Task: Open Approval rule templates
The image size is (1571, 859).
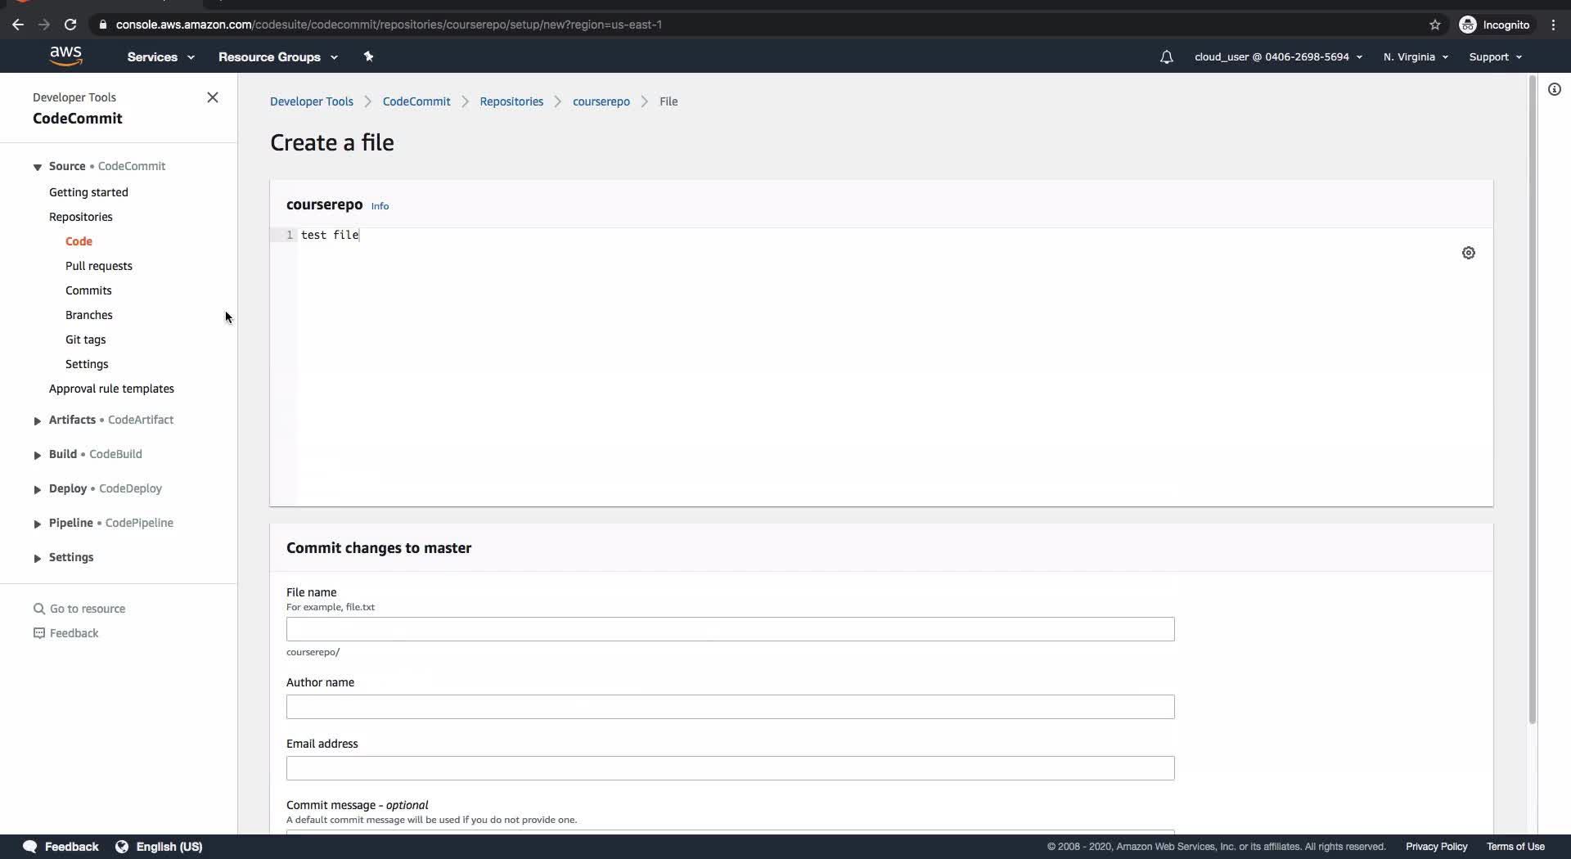Action: point(111,389)
